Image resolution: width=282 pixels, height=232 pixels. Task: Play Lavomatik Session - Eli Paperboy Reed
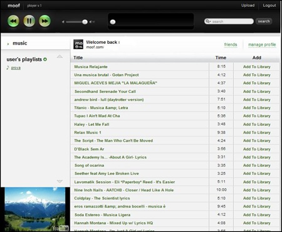(x=125, y=182)
